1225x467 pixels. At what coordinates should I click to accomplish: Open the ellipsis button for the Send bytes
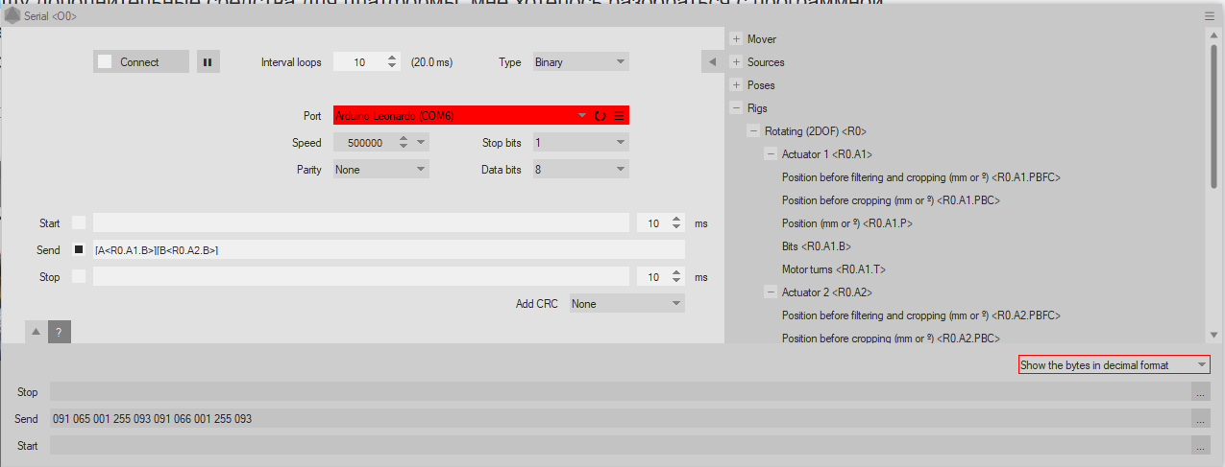click(1199, 419)
